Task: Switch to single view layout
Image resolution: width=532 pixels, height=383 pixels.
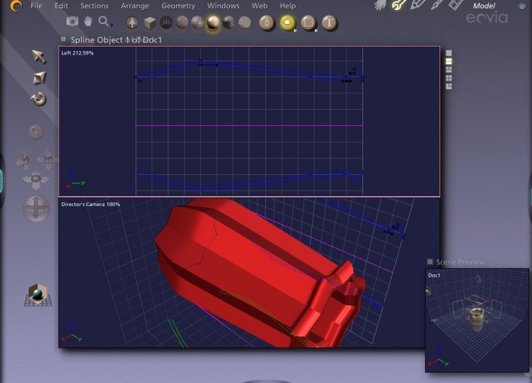Action: 449,53
